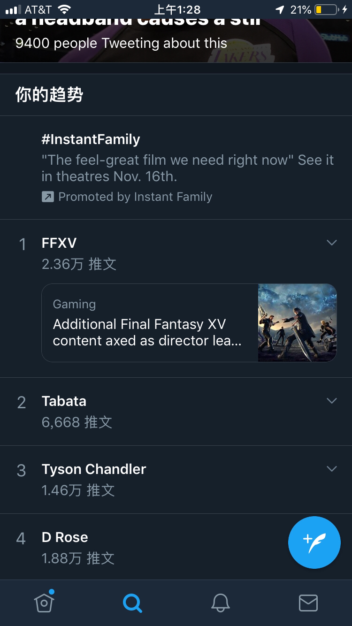
Task: Tap Promoted by Instant Family label
Action: (135, 197)
